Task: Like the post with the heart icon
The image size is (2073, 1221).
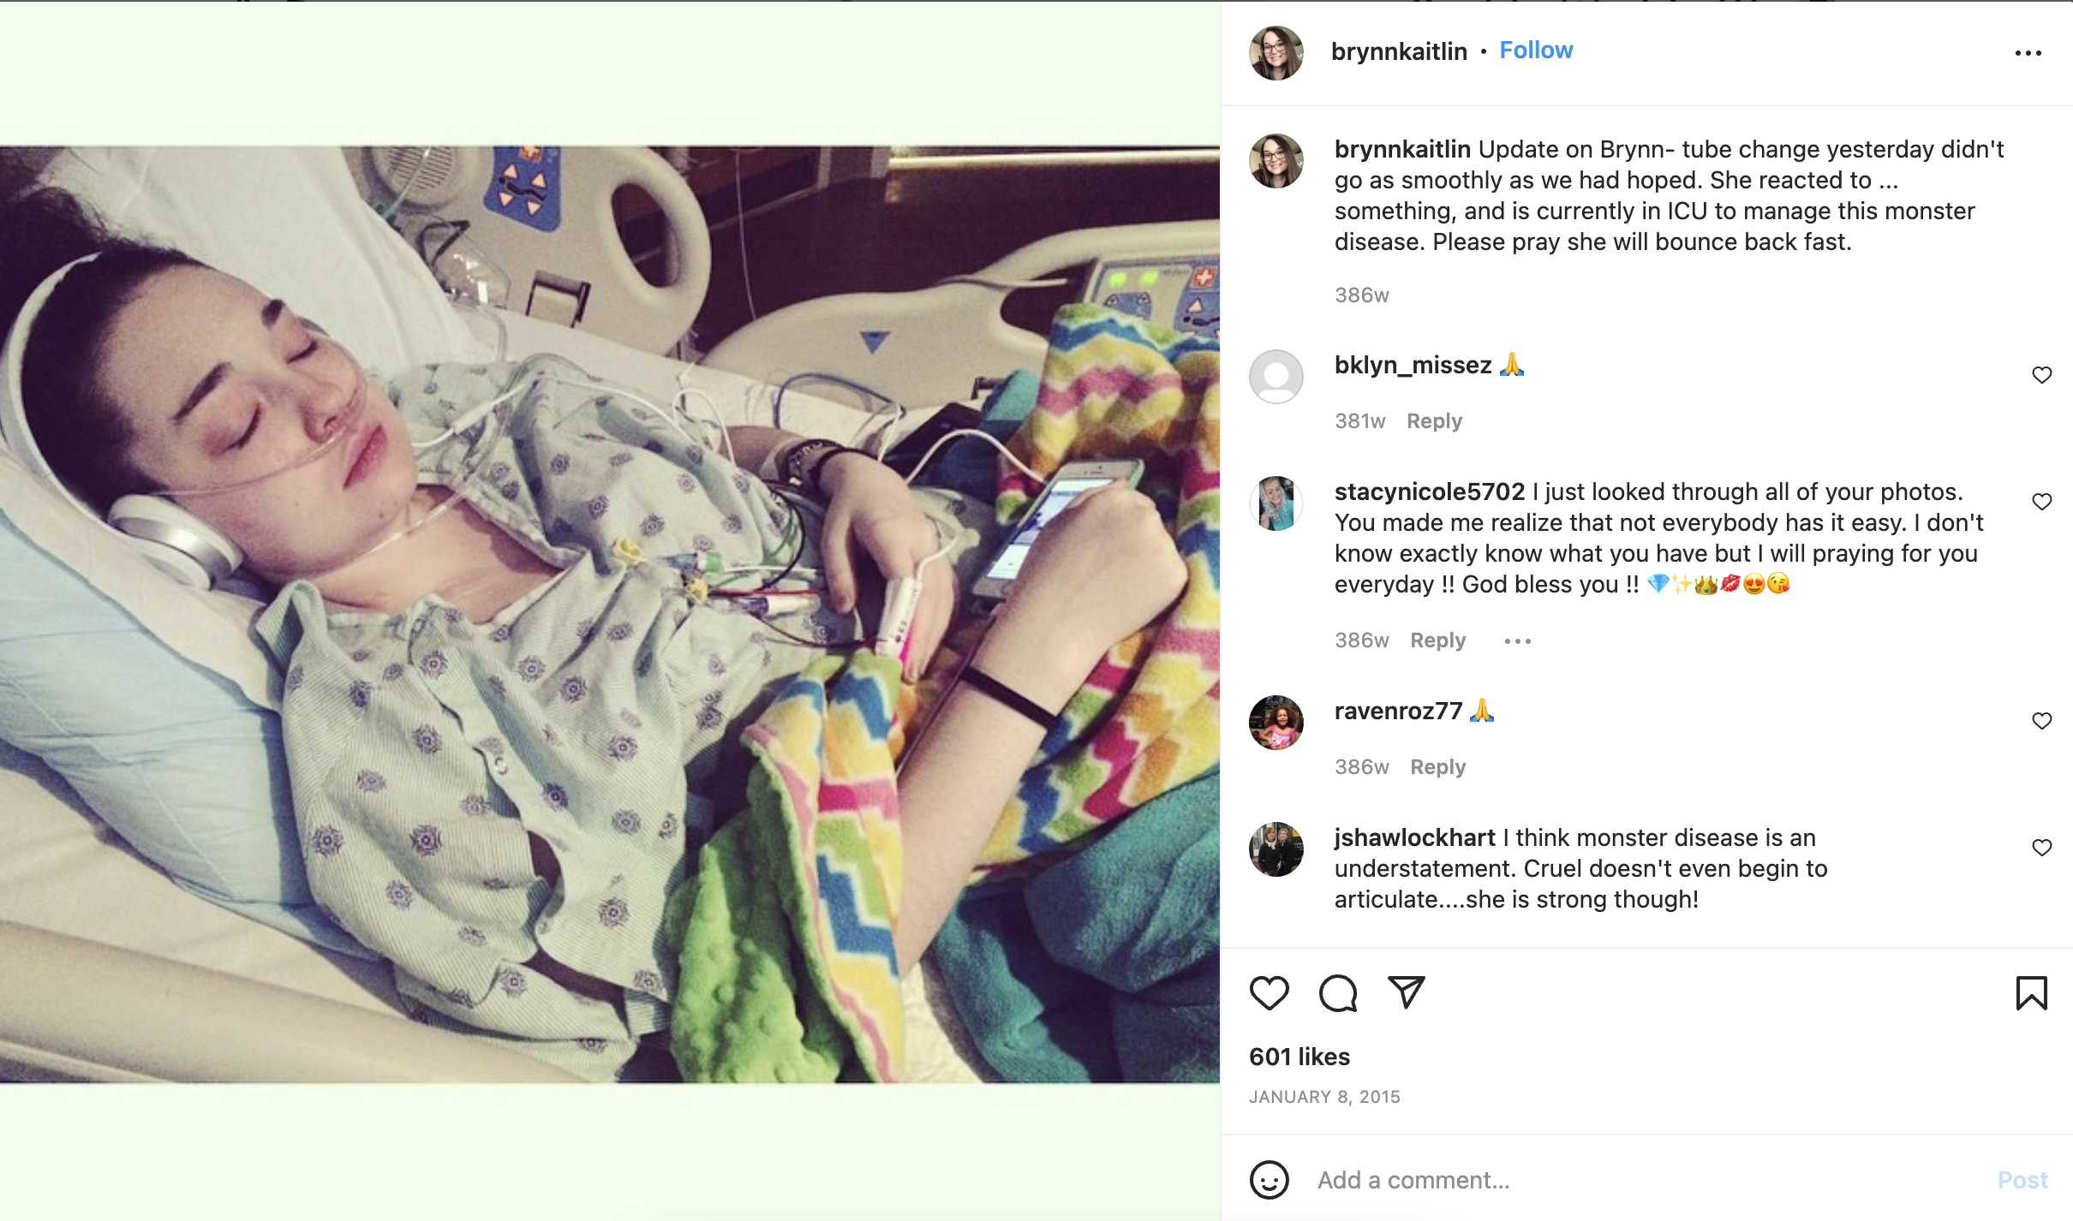Action: [x=1269, y=993]
